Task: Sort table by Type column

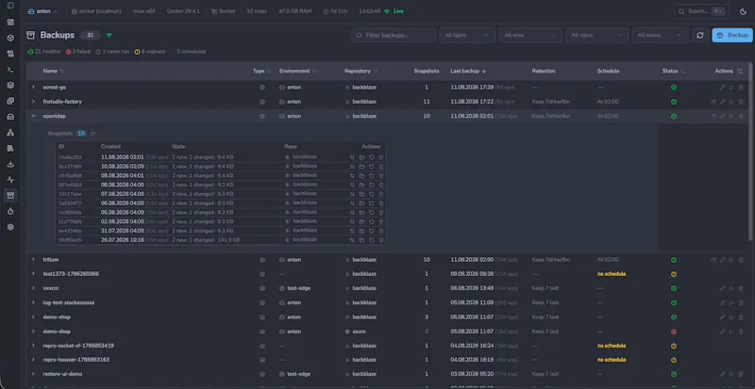Action: tap(262, 72)
